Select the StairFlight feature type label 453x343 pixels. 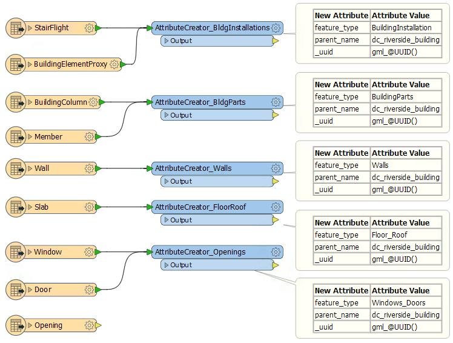point(51,28)
